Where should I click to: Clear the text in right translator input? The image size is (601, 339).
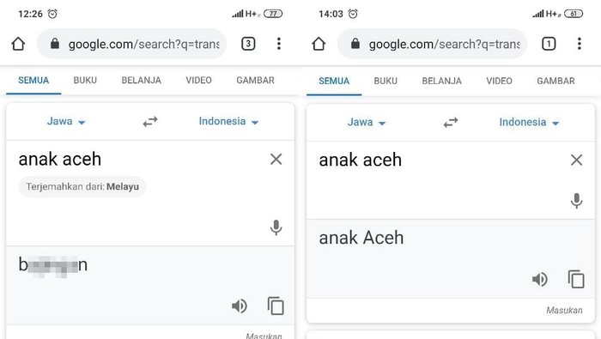click(576, 160)
